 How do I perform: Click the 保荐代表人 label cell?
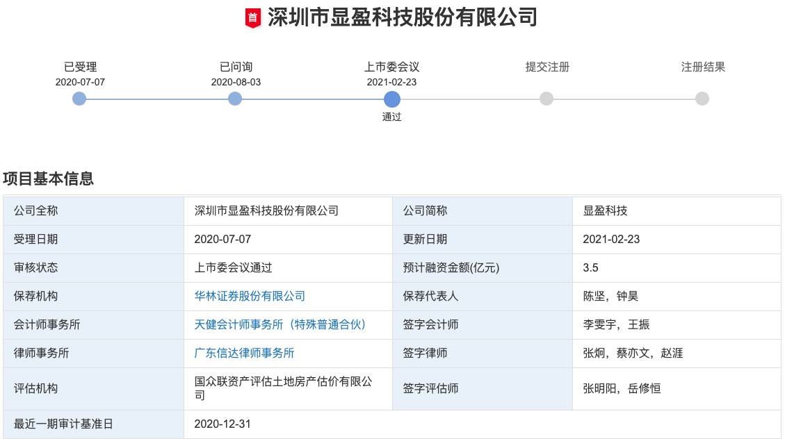coord(483,296)
